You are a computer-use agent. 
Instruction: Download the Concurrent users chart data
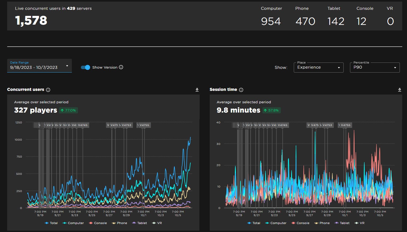(197, 90)
